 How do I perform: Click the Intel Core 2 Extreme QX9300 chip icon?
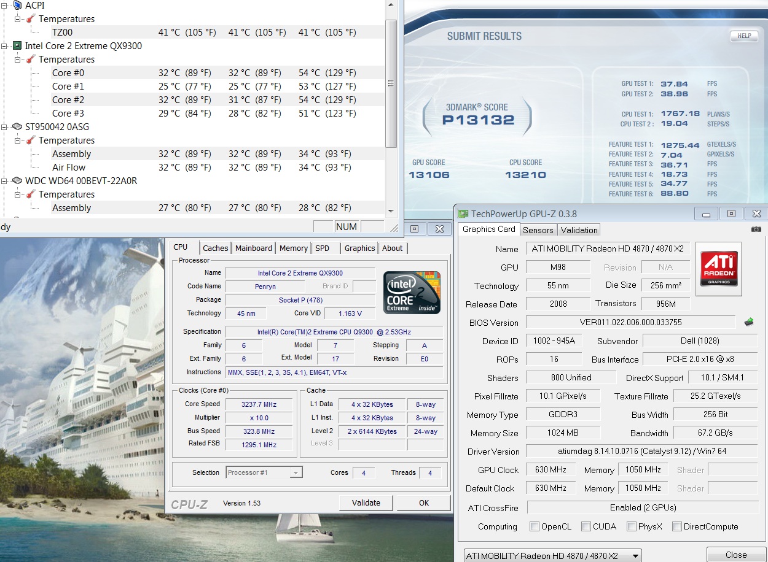(17, 46)
